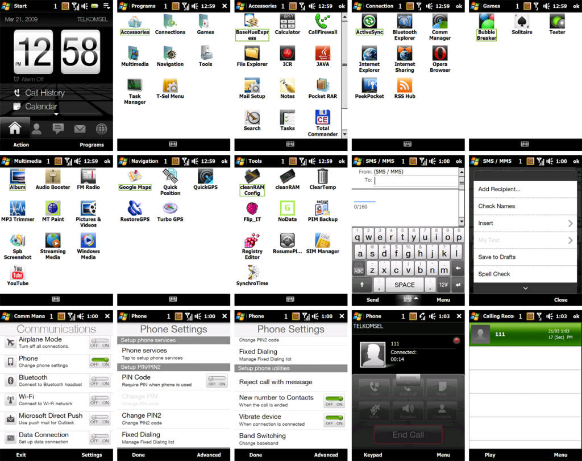The height and width of the screenshot is (461, 582).
Task: Enable the Bluetooth switch
Action: coord(100,381)
